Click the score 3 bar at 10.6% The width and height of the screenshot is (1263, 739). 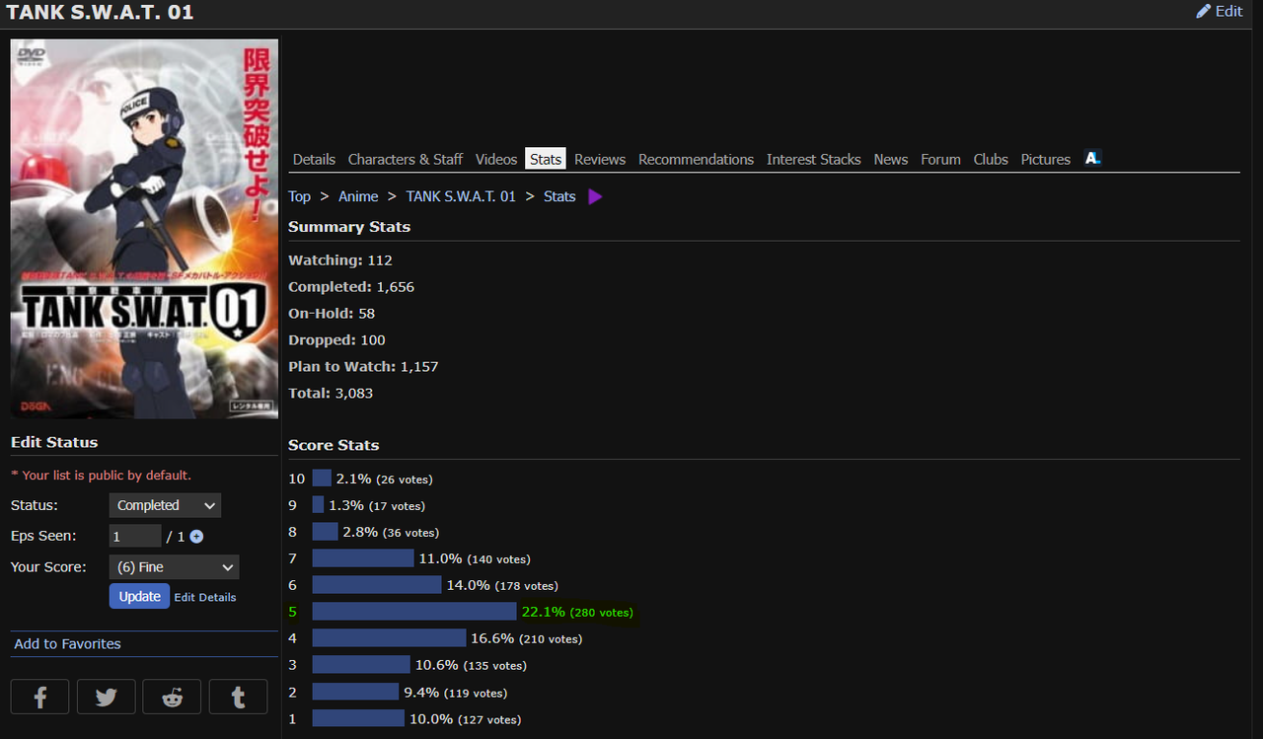click(361, 665)
